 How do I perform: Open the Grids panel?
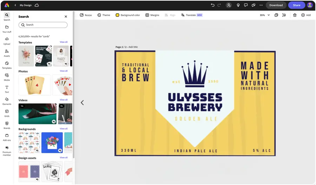7,113
